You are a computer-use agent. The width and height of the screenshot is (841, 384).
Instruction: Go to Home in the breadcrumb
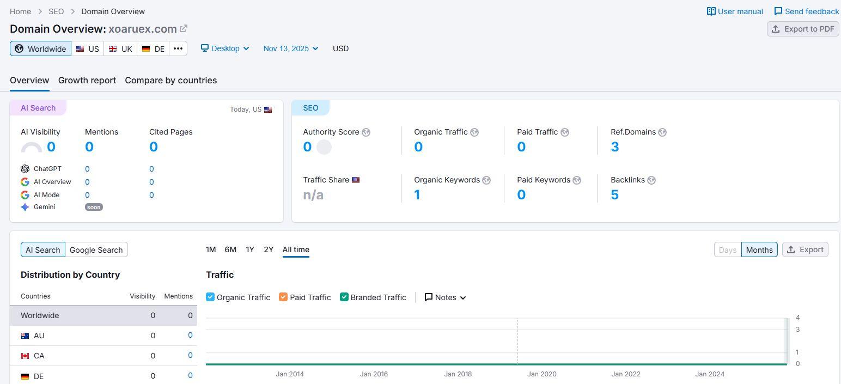coord(20,11)
